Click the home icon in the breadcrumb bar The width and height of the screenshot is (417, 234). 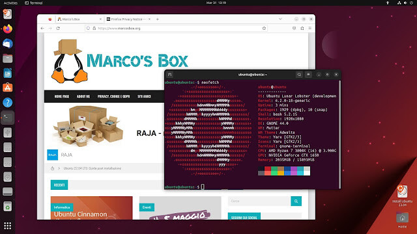pyautogui.click(x=52, y=168)
